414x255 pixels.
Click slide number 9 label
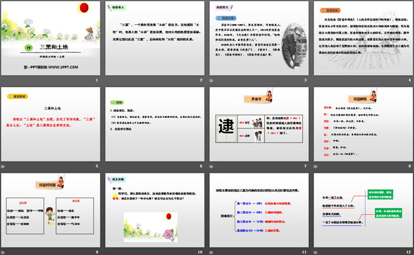pyautogui.click(x=97, y=252)
